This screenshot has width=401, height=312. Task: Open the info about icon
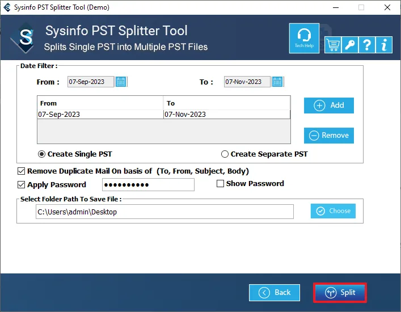pos(384,45)
